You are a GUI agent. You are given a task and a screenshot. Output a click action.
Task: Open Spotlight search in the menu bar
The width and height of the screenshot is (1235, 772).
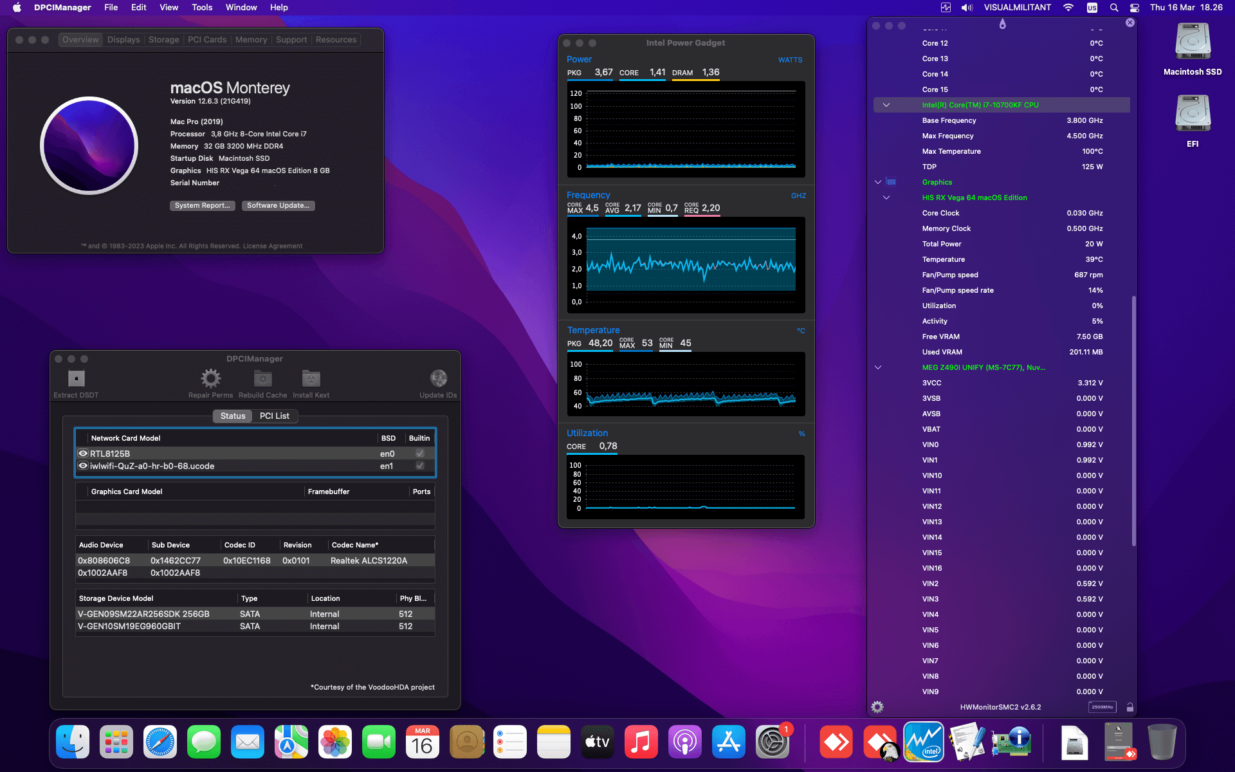click(x=1113, y=7)
